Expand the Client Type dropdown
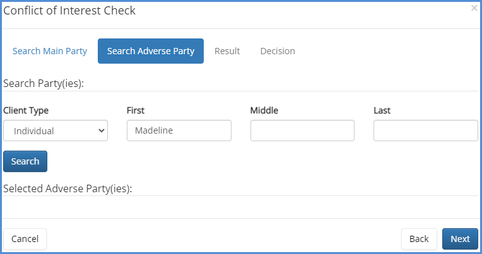Viewport: 482px width, 254px height. pos(56,130)
